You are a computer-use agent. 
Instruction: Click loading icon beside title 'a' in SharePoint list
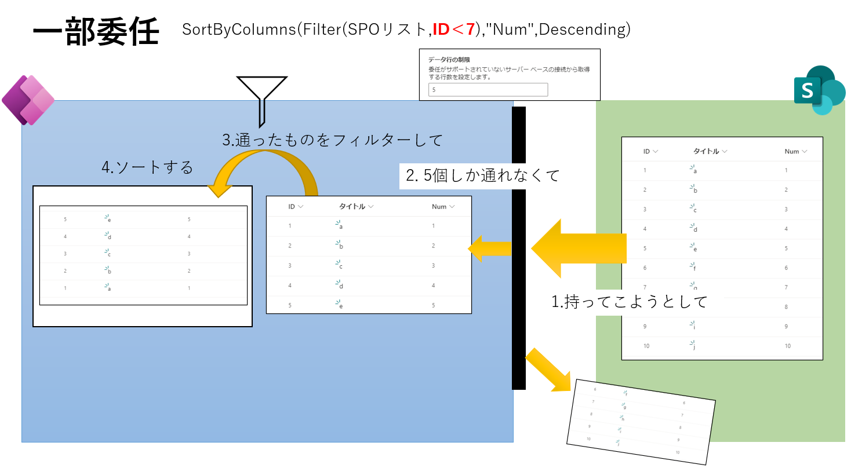coord(692,169)
